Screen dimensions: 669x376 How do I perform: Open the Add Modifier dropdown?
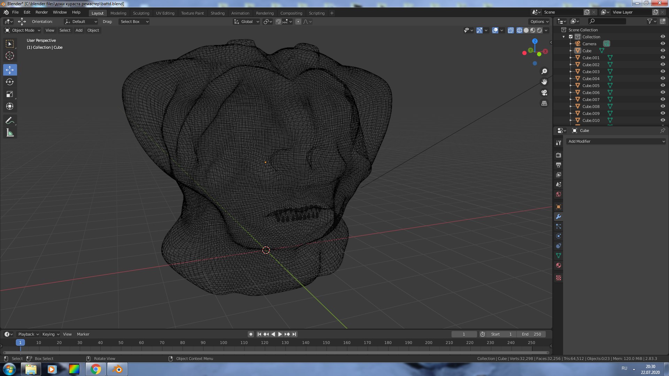click(616, 141)
